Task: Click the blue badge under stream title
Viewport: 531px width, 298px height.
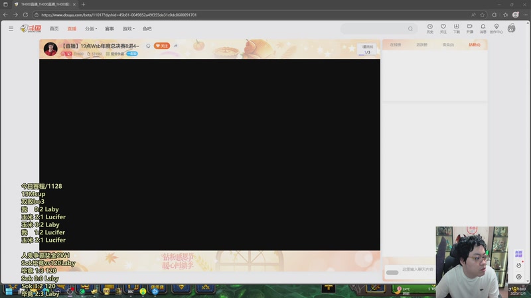Action: click(132, 54)
